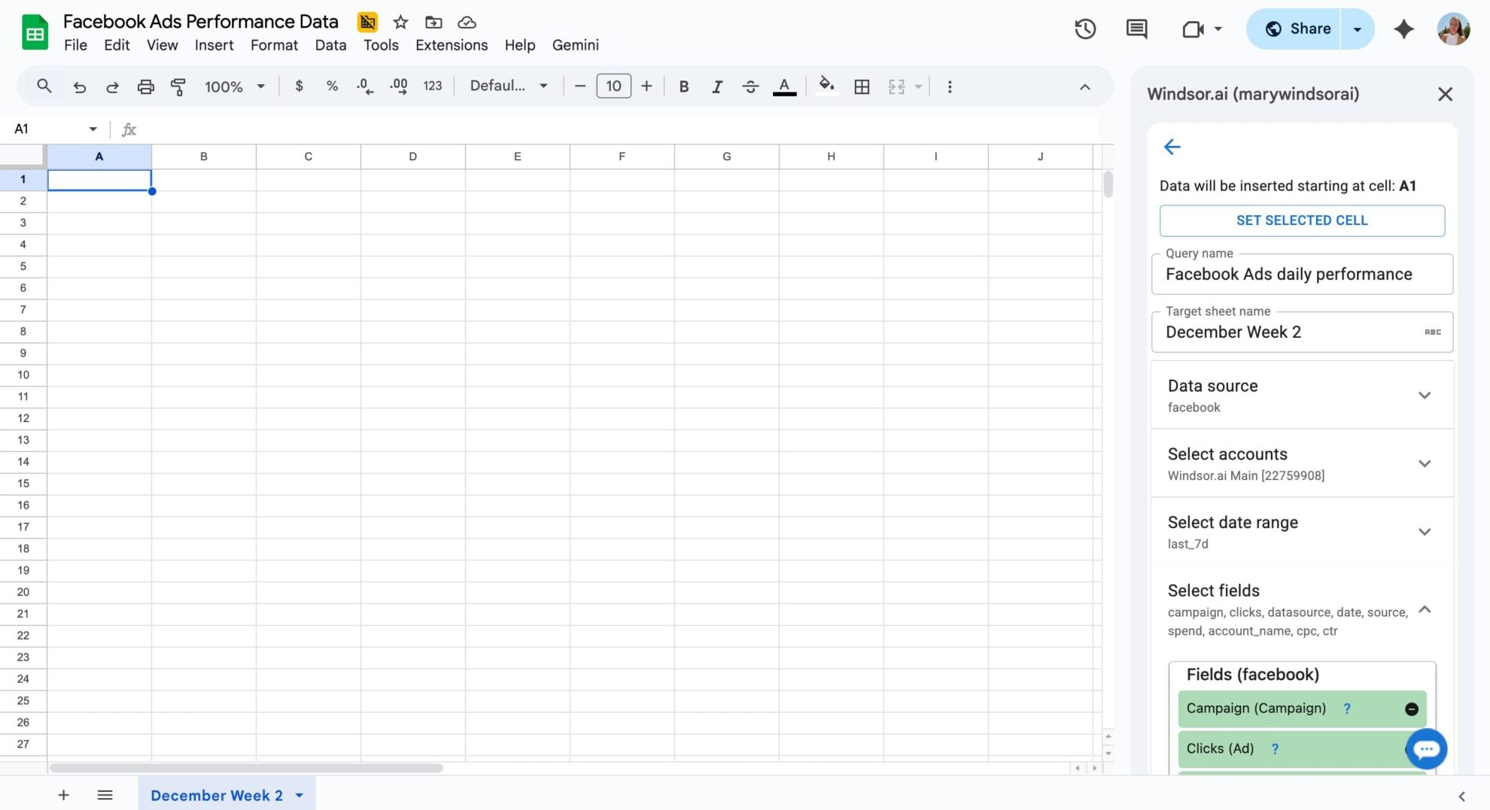Open the borders menu
1490x810 pixels.
click(862, 86)
